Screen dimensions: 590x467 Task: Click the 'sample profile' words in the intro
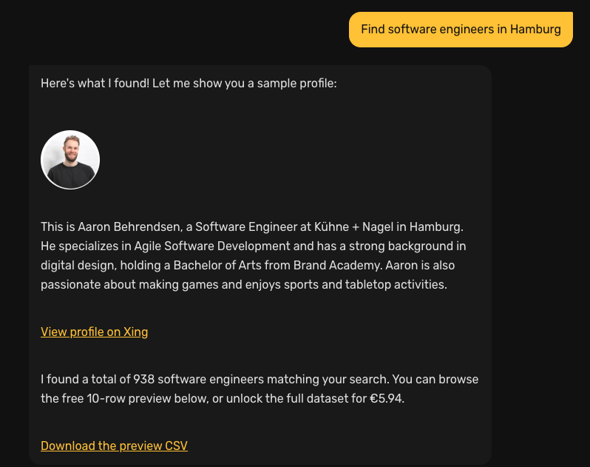[298, 83]
